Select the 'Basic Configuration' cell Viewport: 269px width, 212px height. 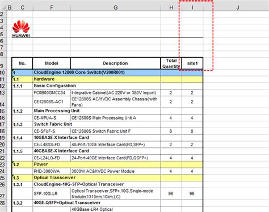(x=96, y=86)
